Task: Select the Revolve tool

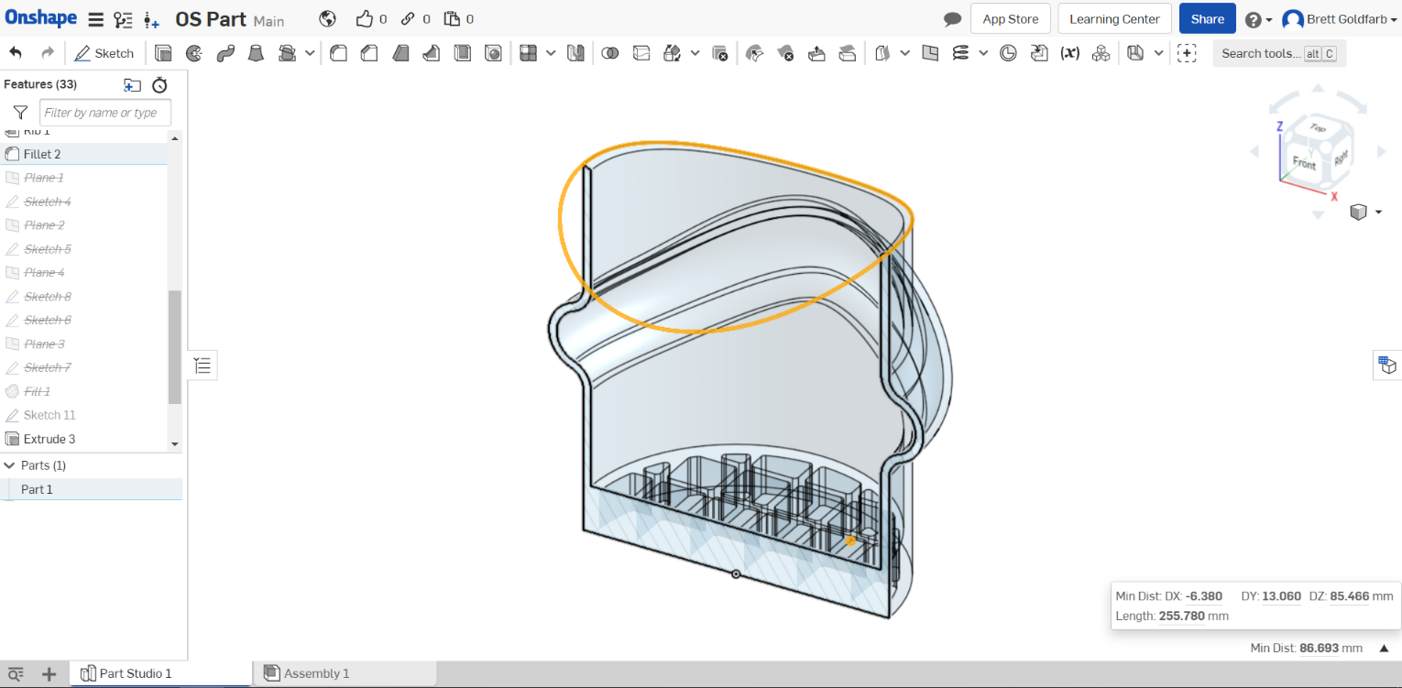Action: pos(194,52)
